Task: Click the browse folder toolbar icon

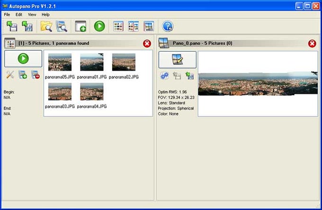Action: pos(46,26)
